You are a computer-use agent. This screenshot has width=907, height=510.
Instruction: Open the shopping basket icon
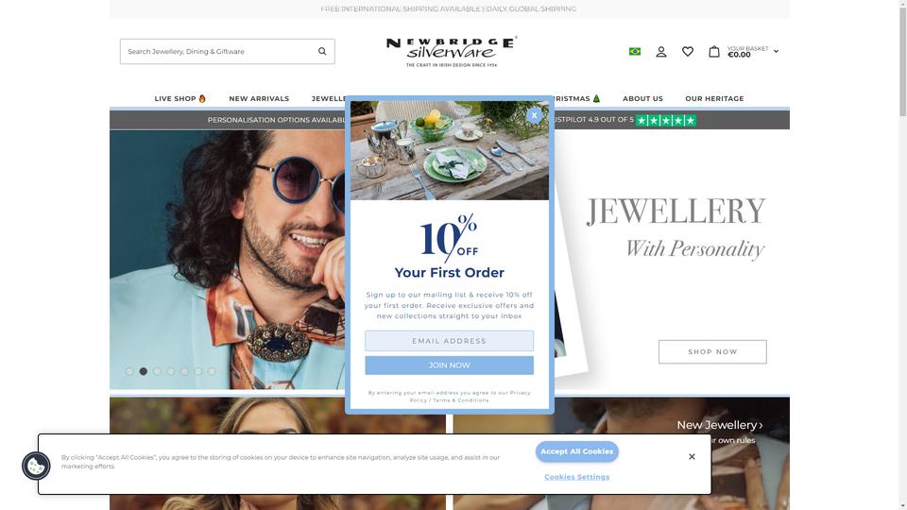pos(714,51)
